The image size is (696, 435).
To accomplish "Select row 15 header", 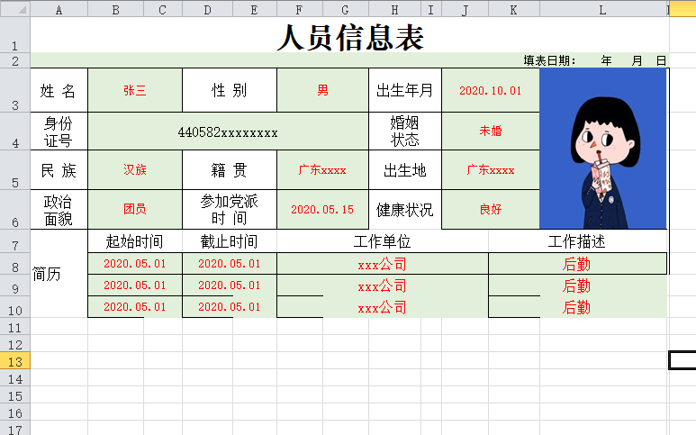I will point(15,394).
